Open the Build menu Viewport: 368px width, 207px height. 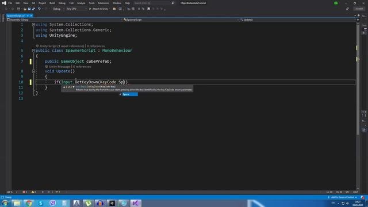52,3
